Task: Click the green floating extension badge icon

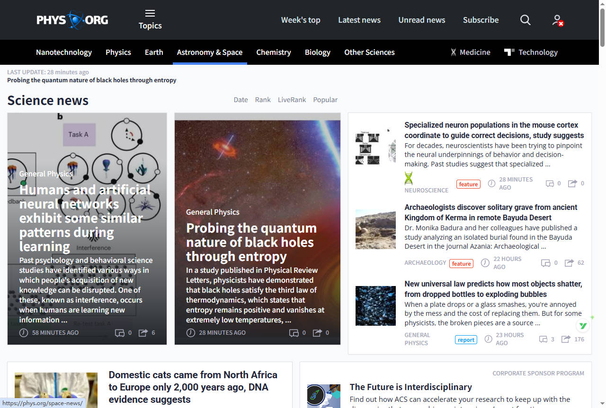Action: (x=584, y=326)
